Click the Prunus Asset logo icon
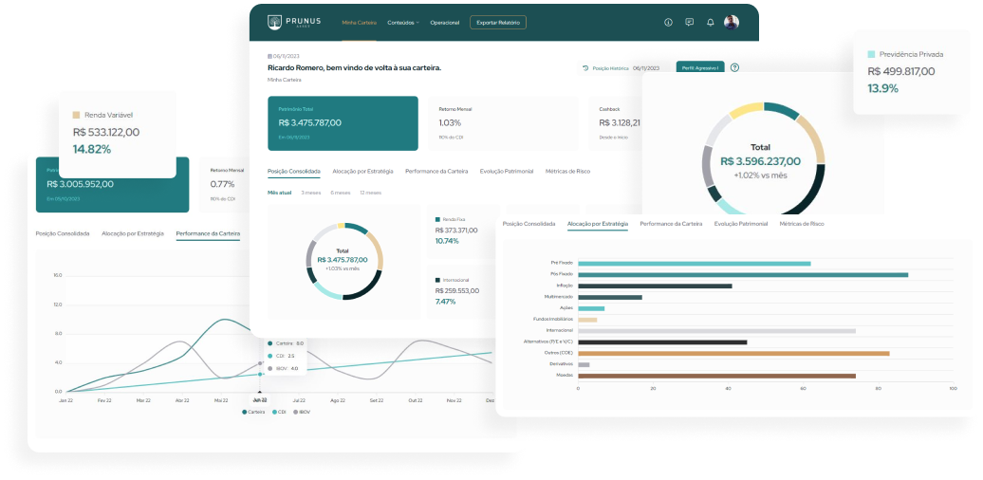Image resolution: width=983 pixels, height=480 pixels. pos(274,22)
